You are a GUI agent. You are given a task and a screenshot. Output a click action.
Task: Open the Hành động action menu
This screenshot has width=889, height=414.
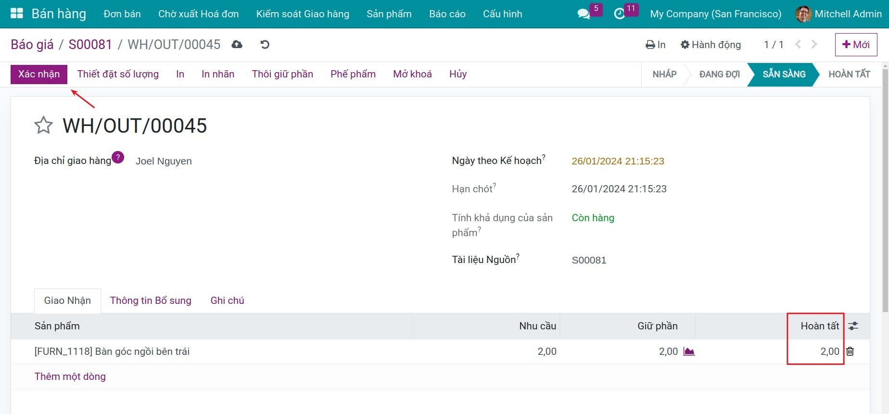[x=711, y=45]
